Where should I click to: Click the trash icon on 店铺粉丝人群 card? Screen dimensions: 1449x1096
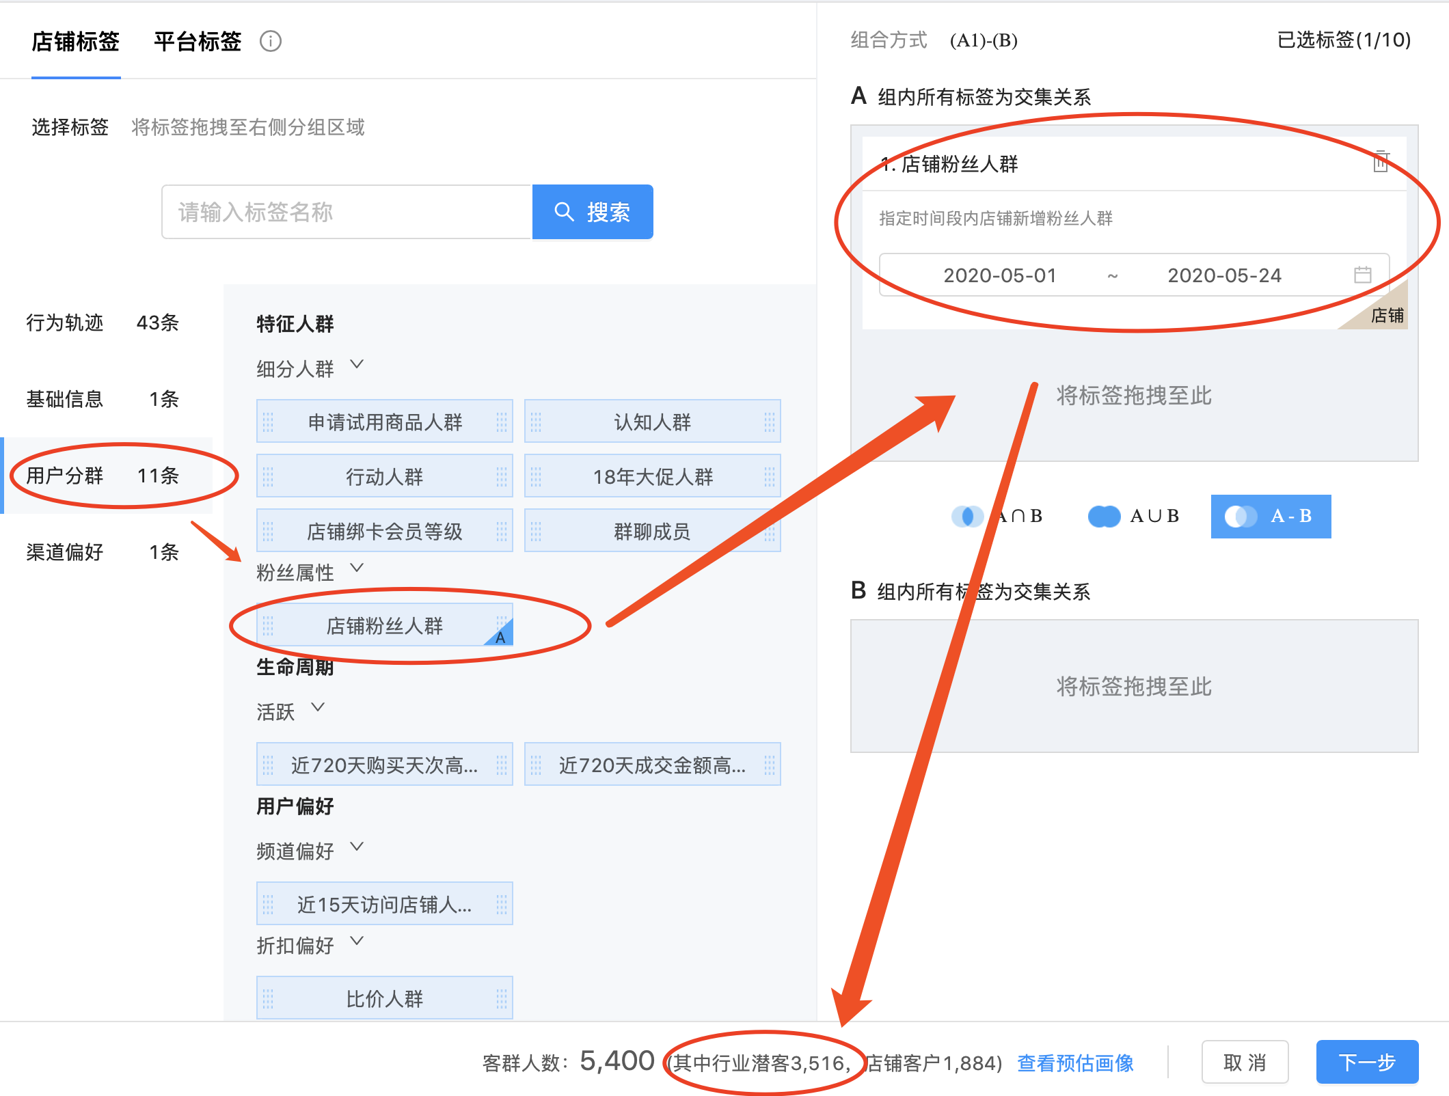tap(1381, 162)
